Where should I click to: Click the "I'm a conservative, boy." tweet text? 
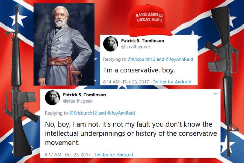(x=139, y=70)
